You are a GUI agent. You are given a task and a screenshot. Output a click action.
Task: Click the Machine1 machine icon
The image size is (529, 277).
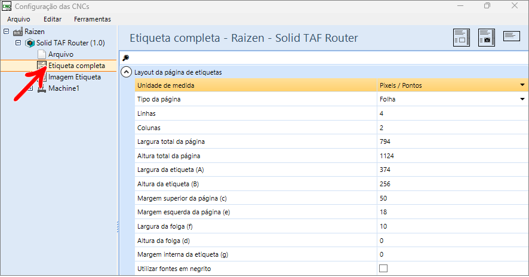42,88
